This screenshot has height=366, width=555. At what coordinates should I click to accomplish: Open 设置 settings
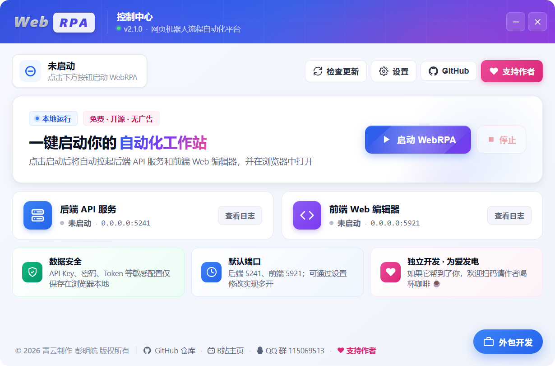[x=393, y=71]
